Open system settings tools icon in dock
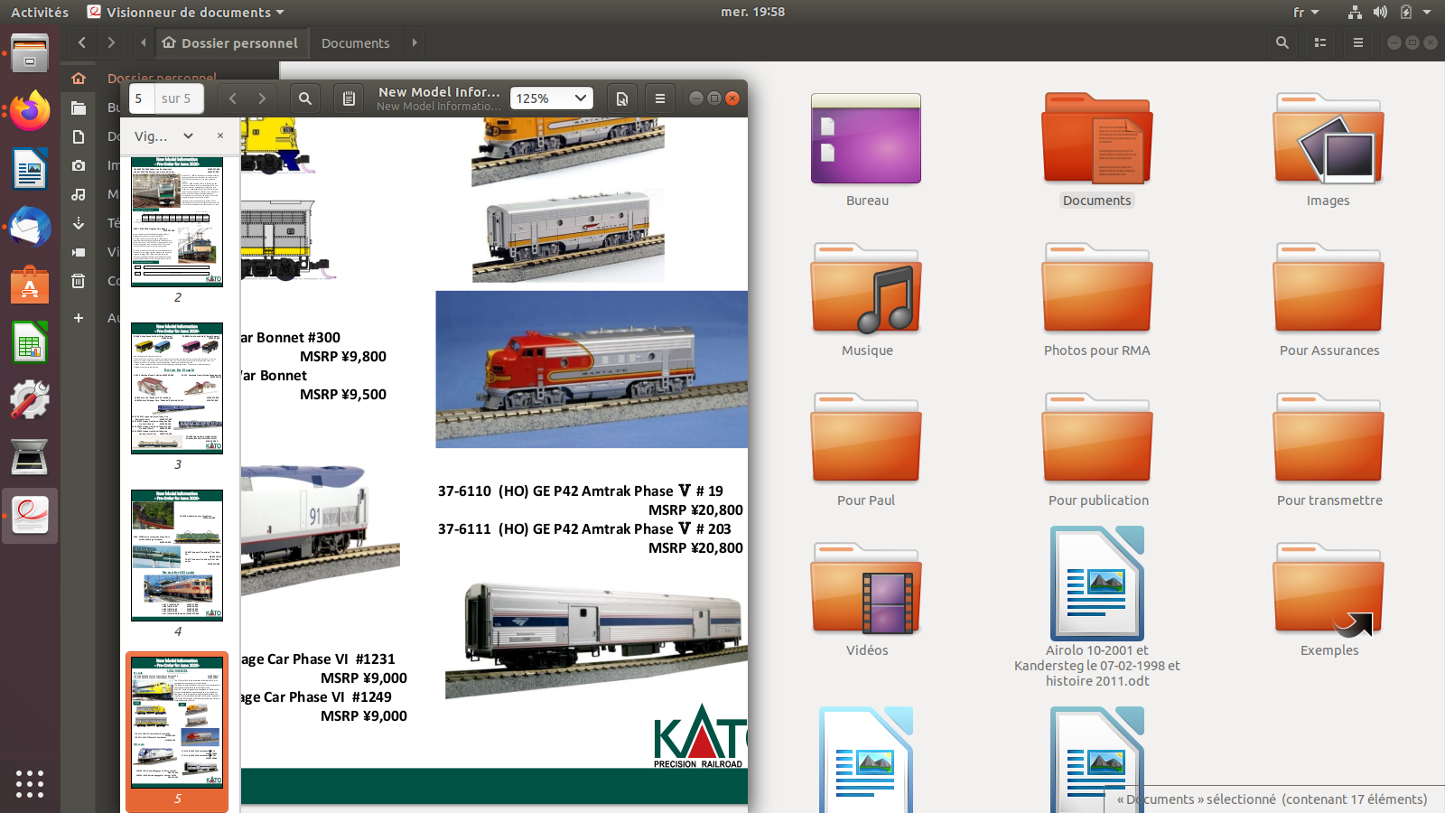Screen dimensions: 1445x813 click(30, 400)
